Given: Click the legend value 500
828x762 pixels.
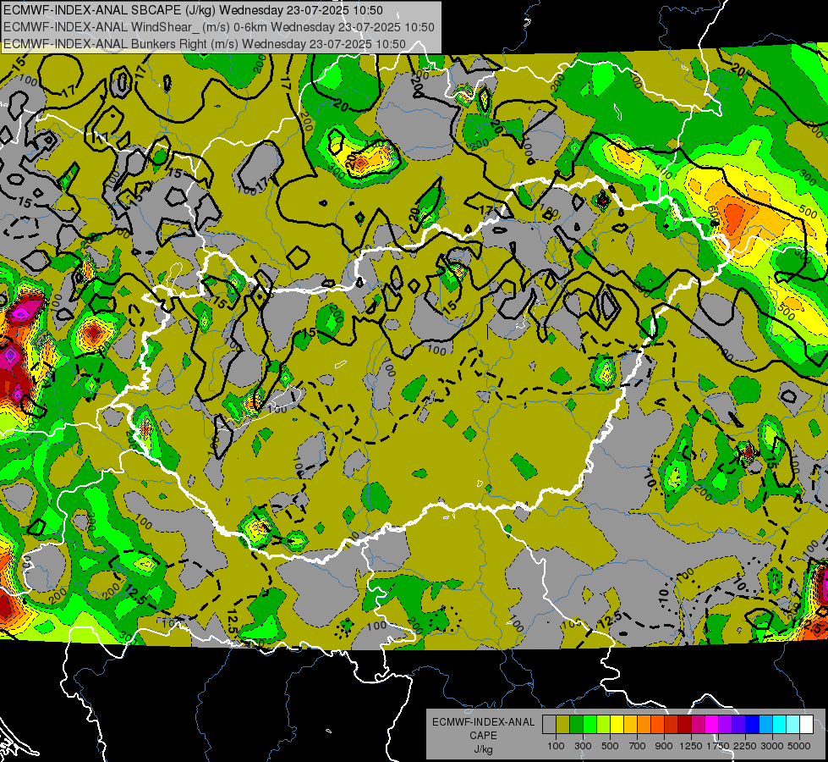Looking at the screenshot, I should (610, 746).
